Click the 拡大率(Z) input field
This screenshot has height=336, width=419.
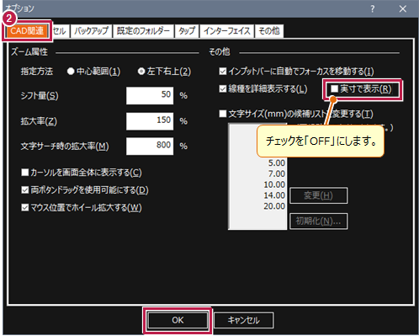click(x=150, y=121)
